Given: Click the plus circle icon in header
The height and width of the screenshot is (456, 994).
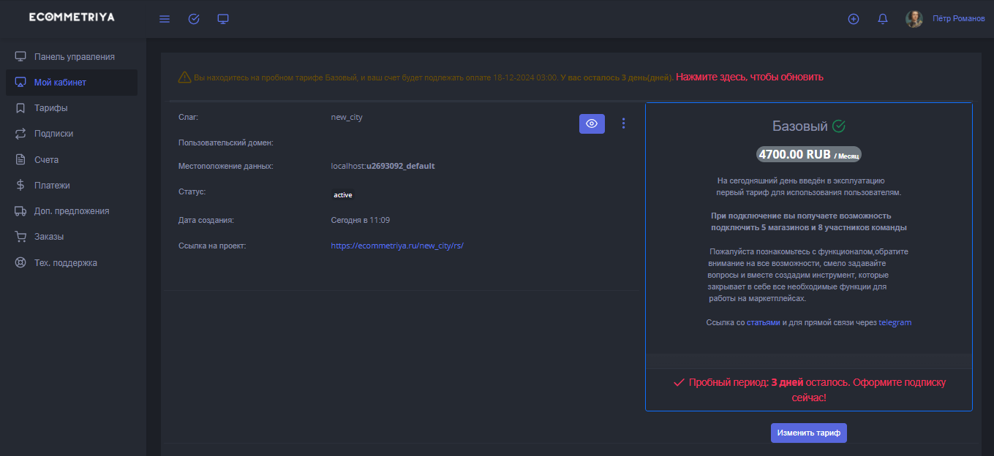Looking at the screenshot, I should point(853,19).
